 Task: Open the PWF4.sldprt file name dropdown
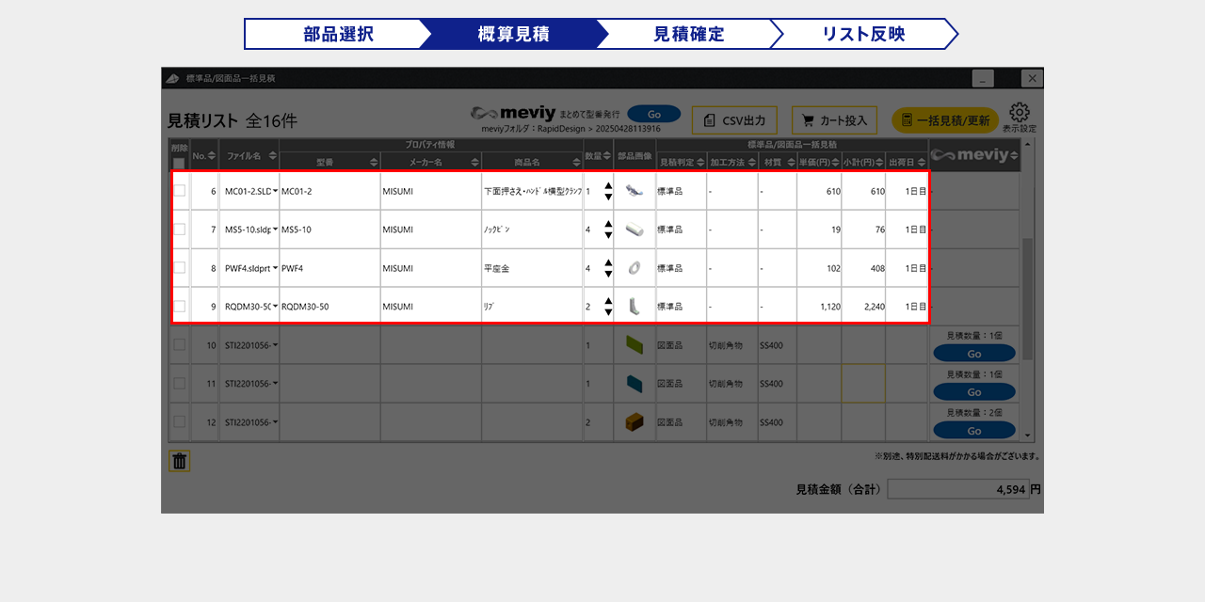[x=275, y=268]
